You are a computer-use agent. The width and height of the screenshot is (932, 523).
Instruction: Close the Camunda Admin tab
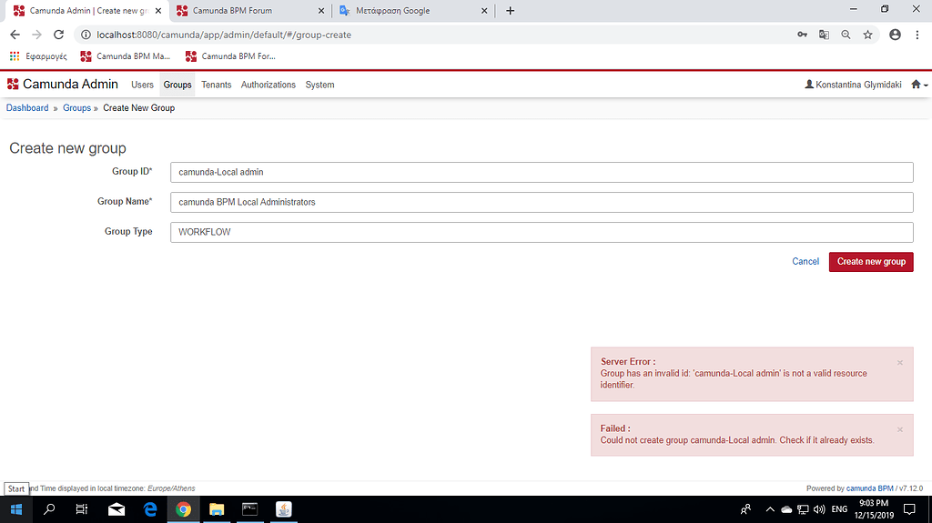pyautogui.click(x=158, y=11)
